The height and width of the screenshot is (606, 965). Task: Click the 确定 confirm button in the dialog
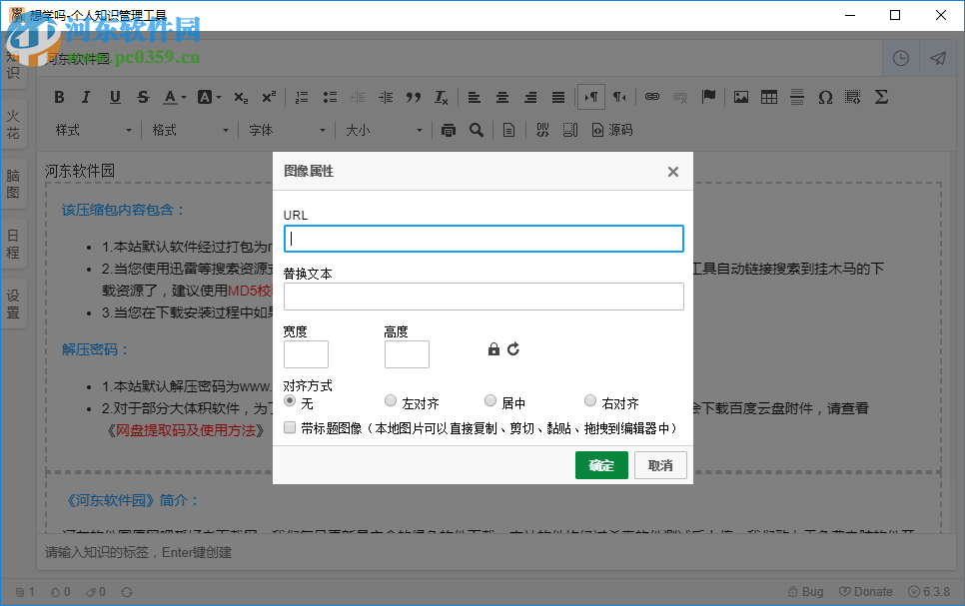tap(601, 465)
